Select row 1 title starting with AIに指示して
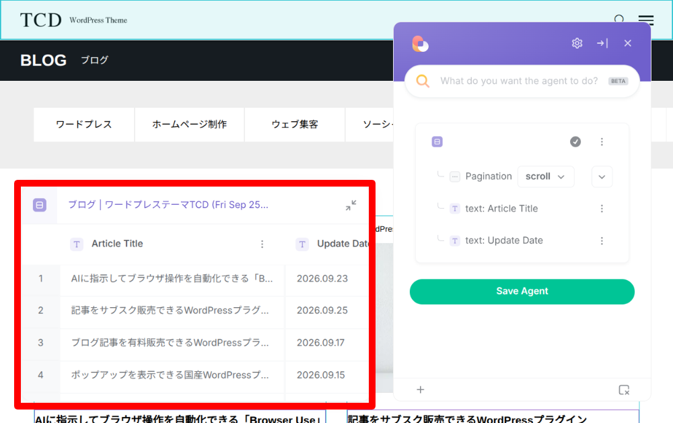 (x=172, y=279)
